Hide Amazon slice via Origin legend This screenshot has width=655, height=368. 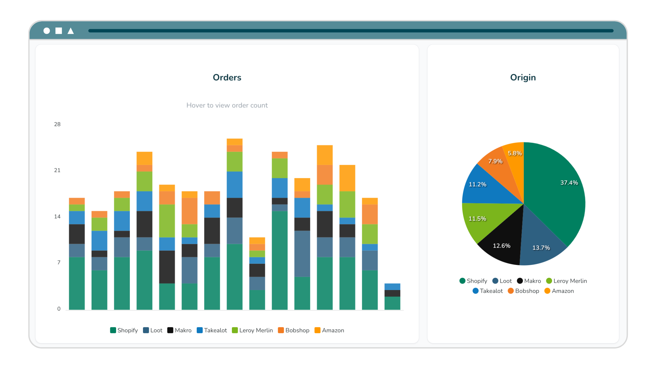pyautogui.click(x=559, y=291)
